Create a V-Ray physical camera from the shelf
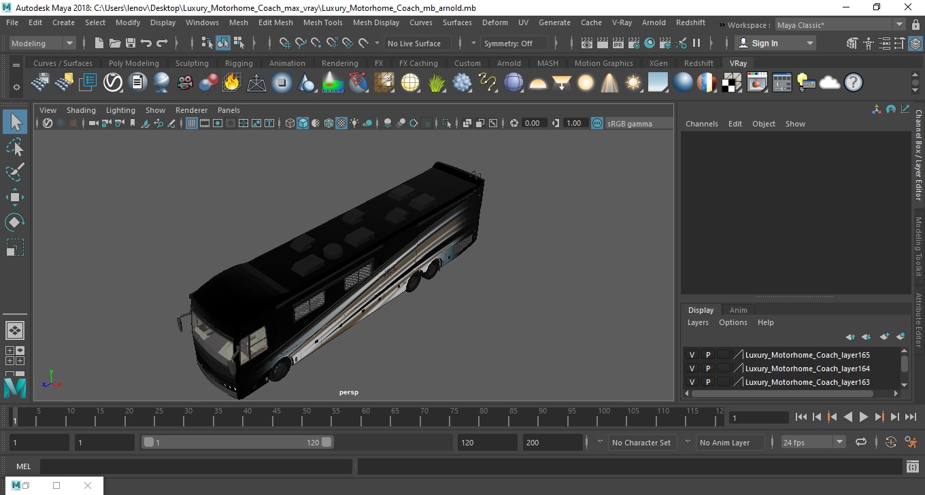This screenshot has width=925, height=495. (x=185, y=83)
